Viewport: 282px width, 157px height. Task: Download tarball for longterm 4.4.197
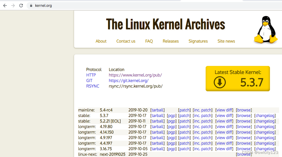point(157,143)
